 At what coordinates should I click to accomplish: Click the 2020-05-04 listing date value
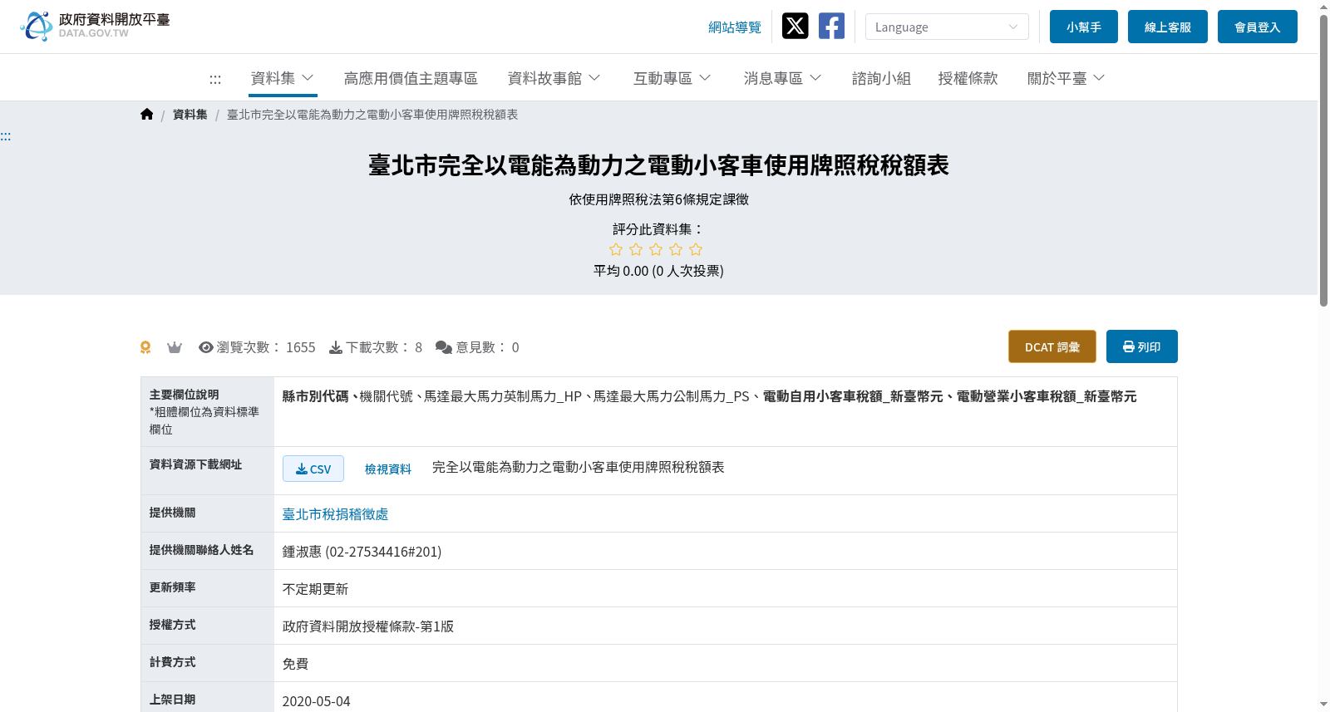[317, 701]
